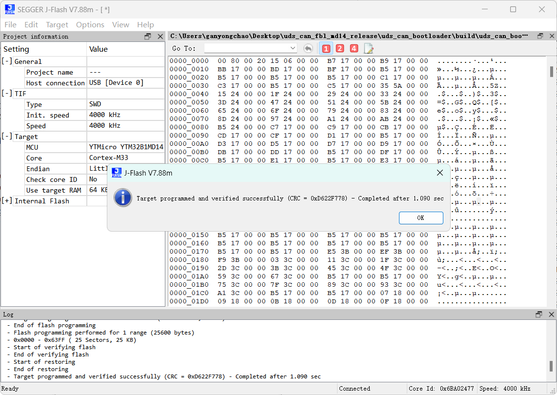Minimize the SEGGER J-Flash window
Screen dimensions: 557x395
(485, 9)
